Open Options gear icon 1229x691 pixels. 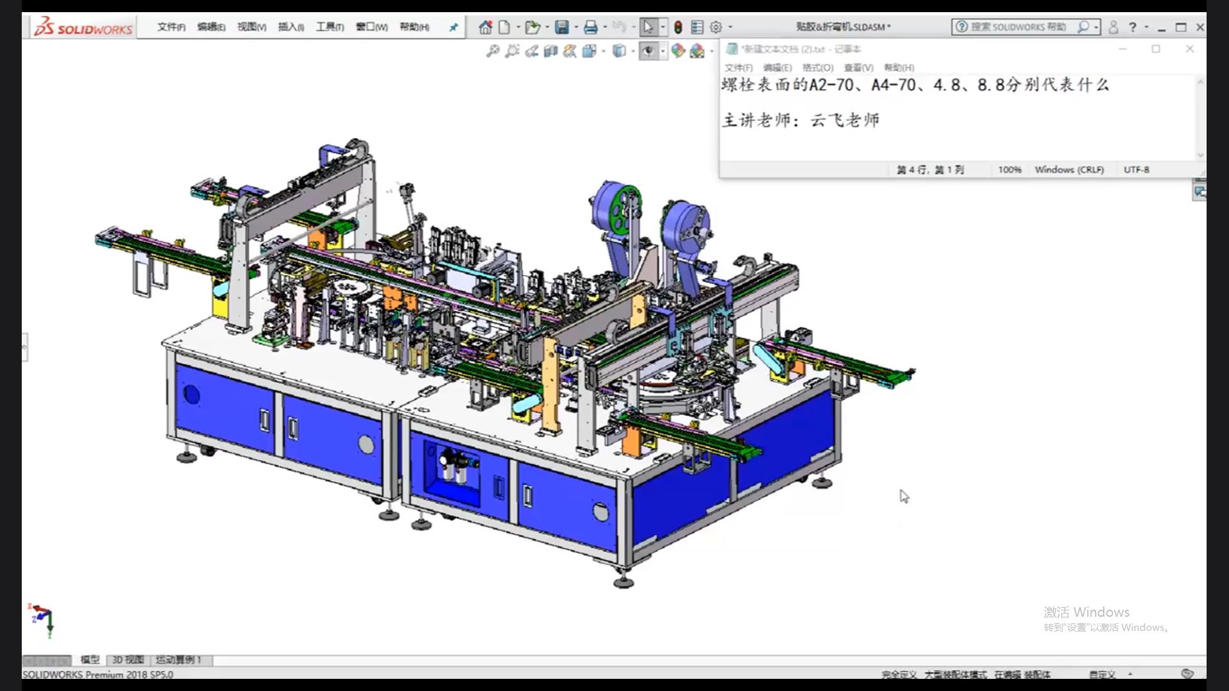[716, 27]
